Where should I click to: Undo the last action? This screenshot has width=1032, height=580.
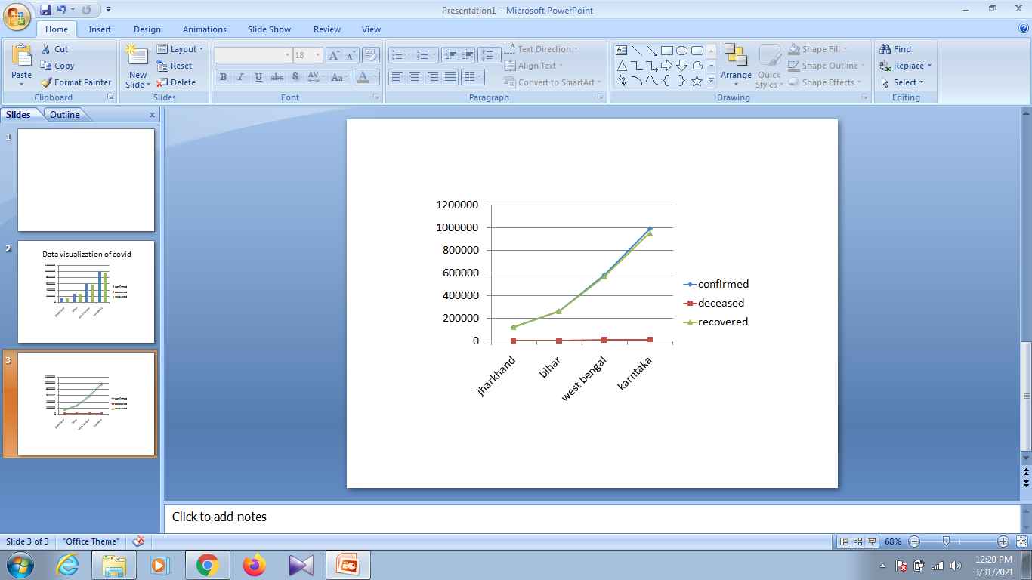[x=61, y=10]
